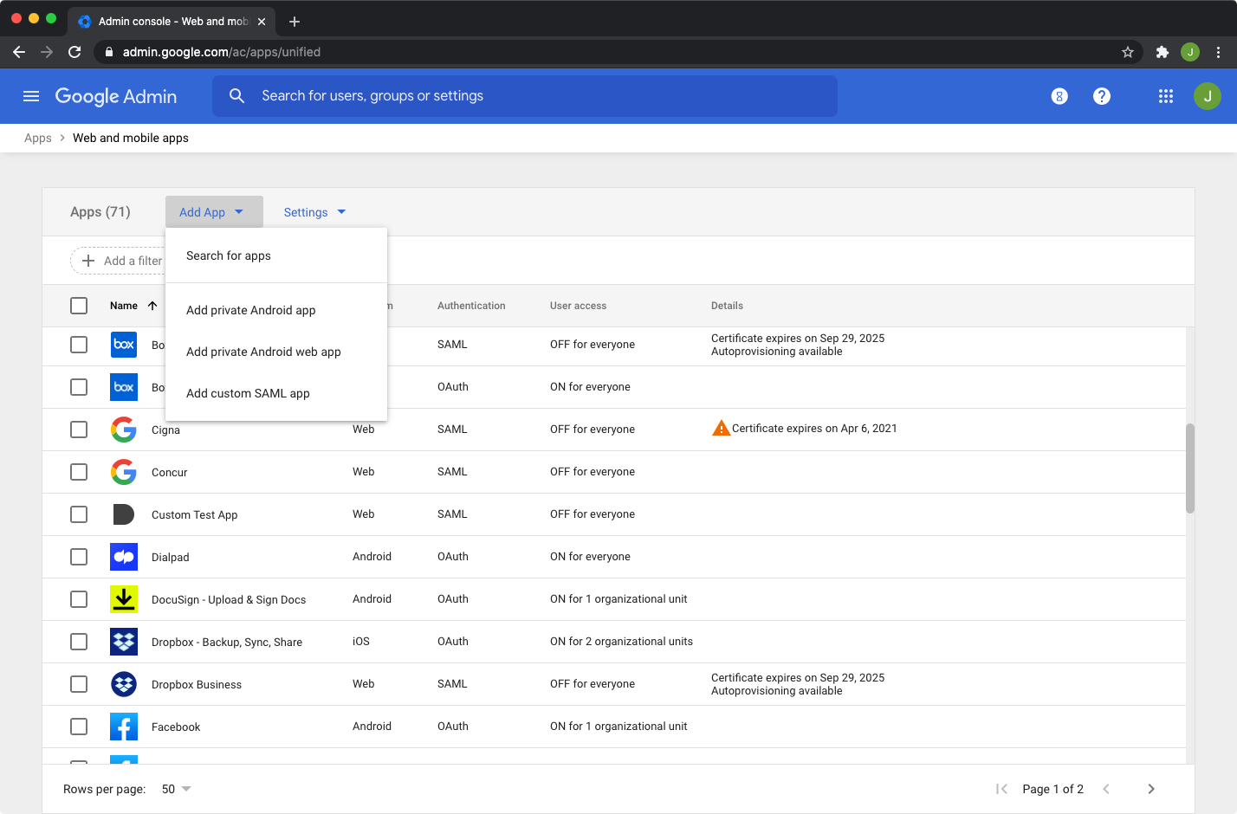
Task: Click the Concur Google icon
Action: (124, 472)
